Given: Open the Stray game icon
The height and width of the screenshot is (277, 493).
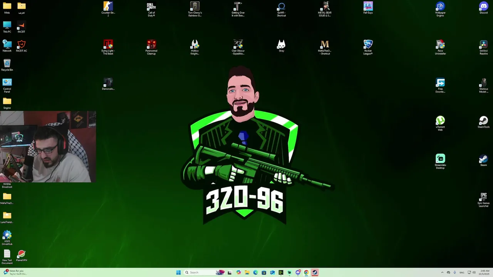Looking at the screenshot, I should tap(282, 46).
